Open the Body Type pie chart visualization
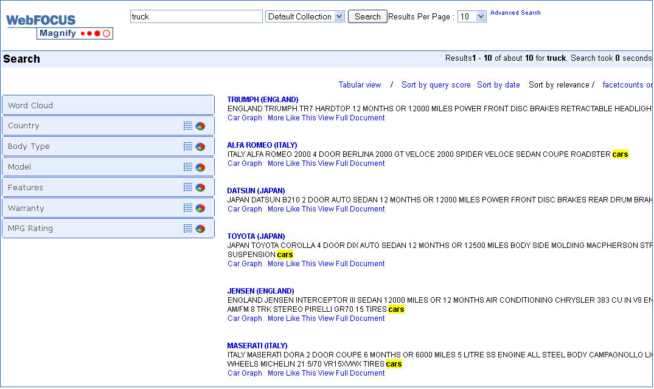Viewport: 654px width, 389px height. pyautogui.click(x=200, y=146)
